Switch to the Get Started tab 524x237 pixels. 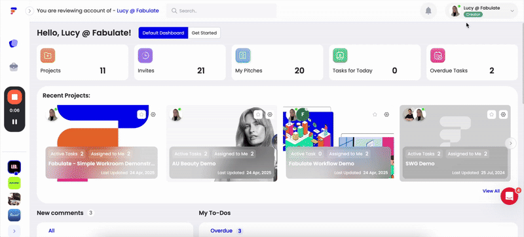click(x=204, y=33)
